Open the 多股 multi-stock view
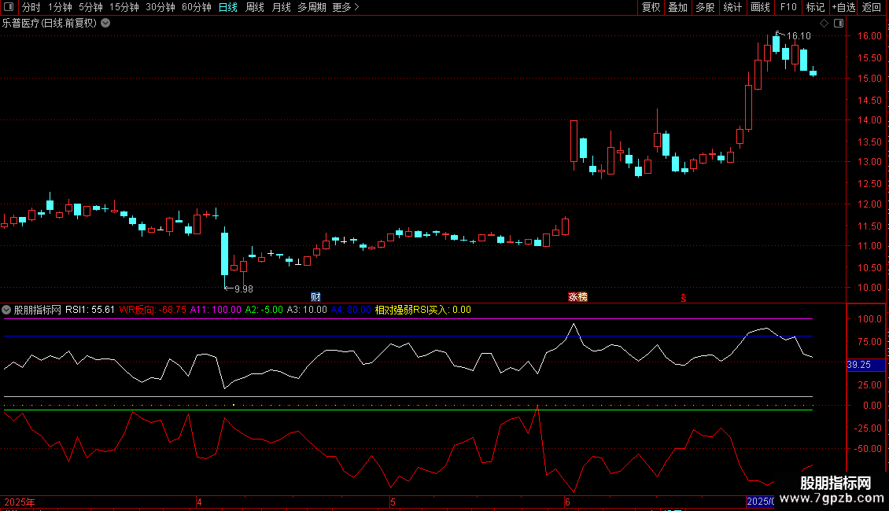This screenshot has width=889, height=511. point(705,7)
